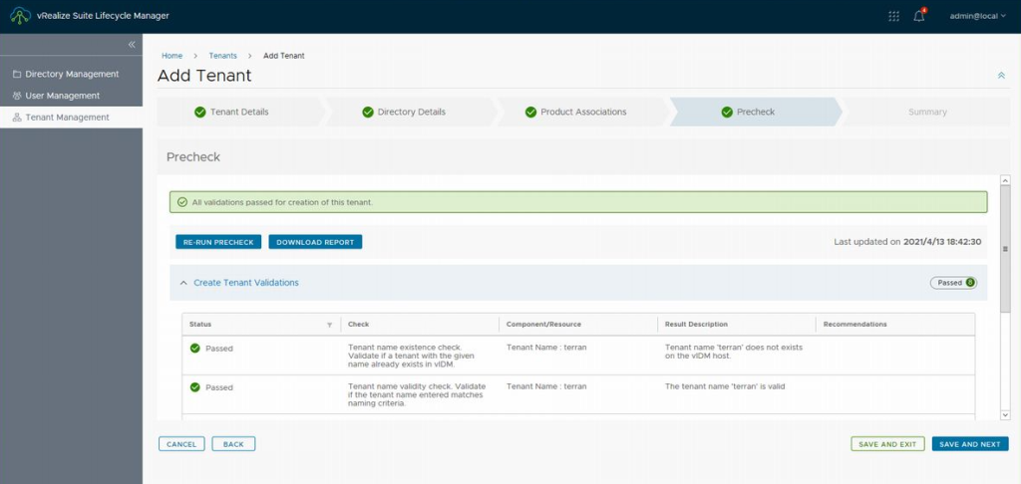Screen dimensions: 1021x484
Task: Sort by the Check column header
Action: click(x=359, y=324)
